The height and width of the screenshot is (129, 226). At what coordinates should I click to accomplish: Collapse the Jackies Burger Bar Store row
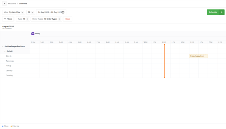pos(3,46)
